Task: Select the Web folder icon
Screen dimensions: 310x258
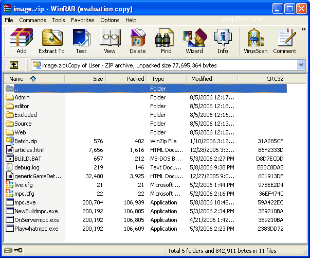Action: pyautogui.click(x=9, y=132)
